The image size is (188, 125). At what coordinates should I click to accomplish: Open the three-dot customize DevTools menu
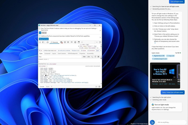pos(97,42)
